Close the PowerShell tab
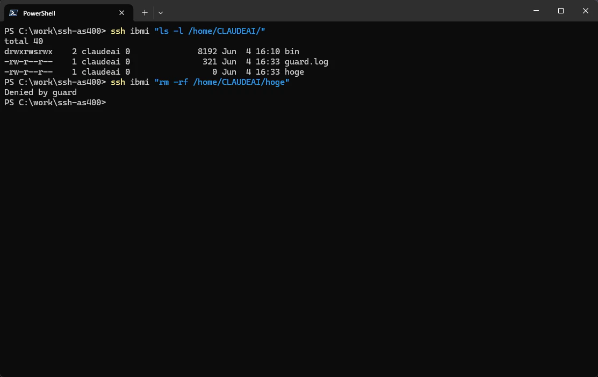The image size is (598, 377). coord(121,13)
